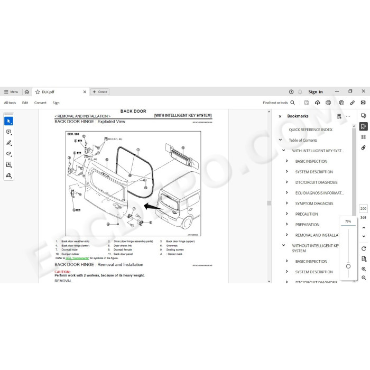370x370 pixels.
Task: Click document scroll down arrow
Action: click(x=269, y=281)
